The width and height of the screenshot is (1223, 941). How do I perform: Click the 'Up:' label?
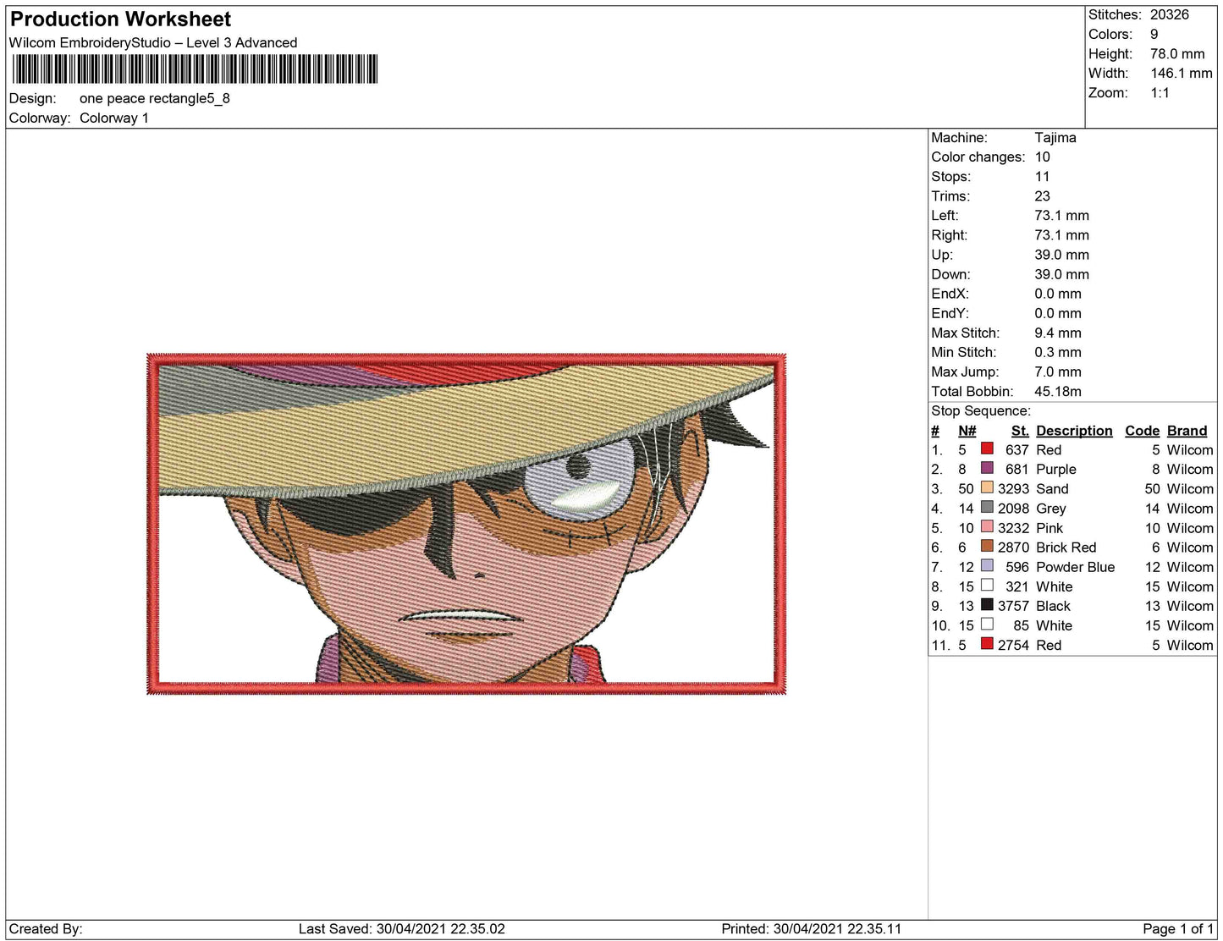942,254
